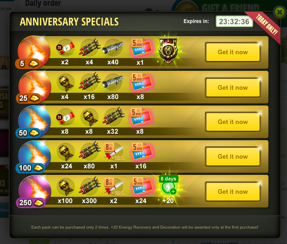Click the 2x energy pack icon in first row

pos(65,48)
